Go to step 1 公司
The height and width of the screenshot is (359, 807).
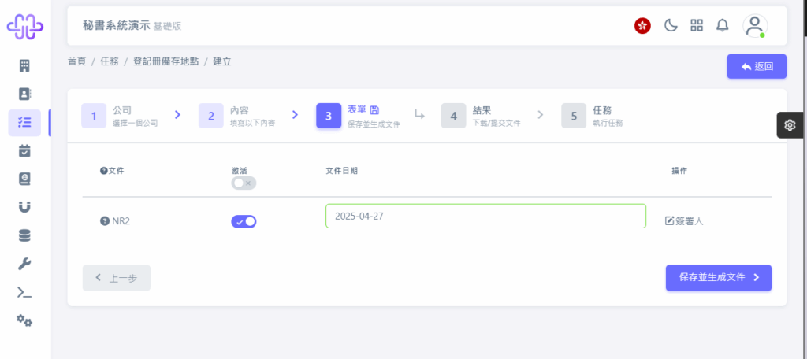(x=120, y=116)
